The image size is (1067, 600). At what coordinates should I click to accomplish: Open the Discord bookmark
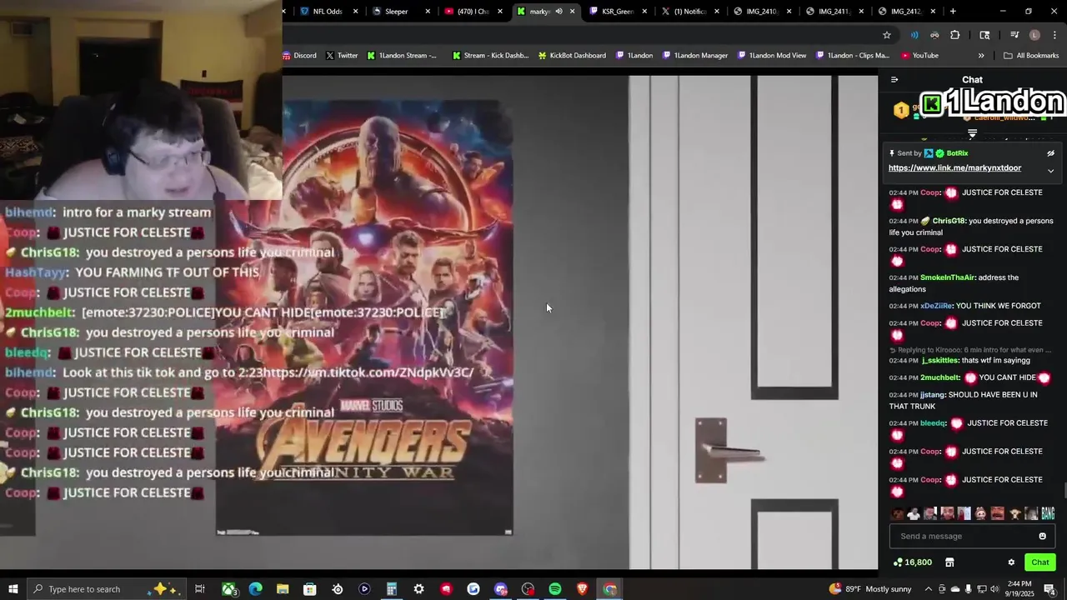pos(299,56)
